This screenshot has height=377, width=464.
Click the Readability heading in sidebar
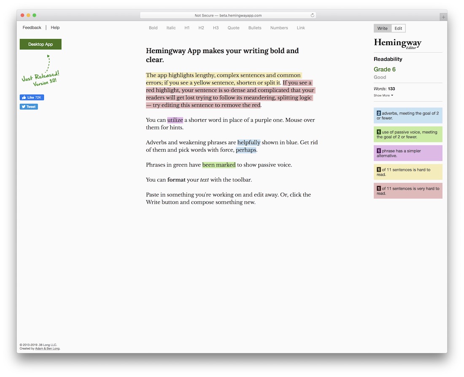point(388,59)
